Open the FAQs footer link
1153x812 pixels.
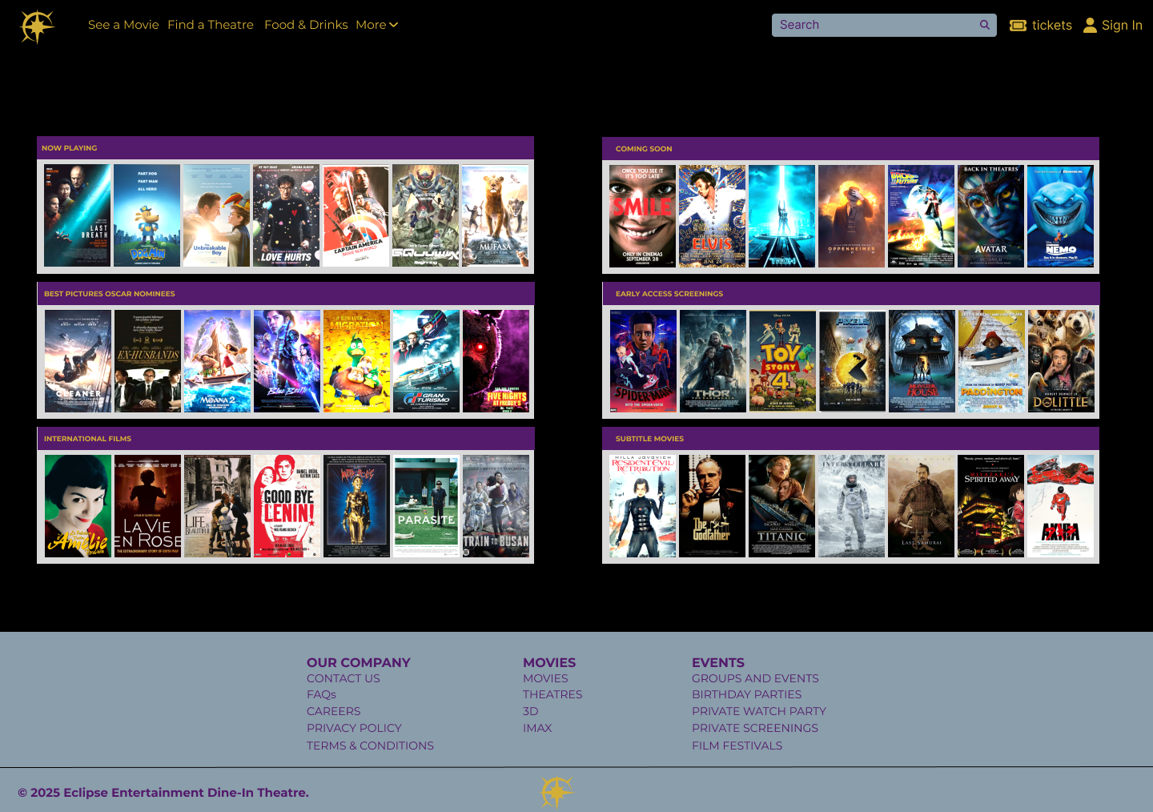321,694
